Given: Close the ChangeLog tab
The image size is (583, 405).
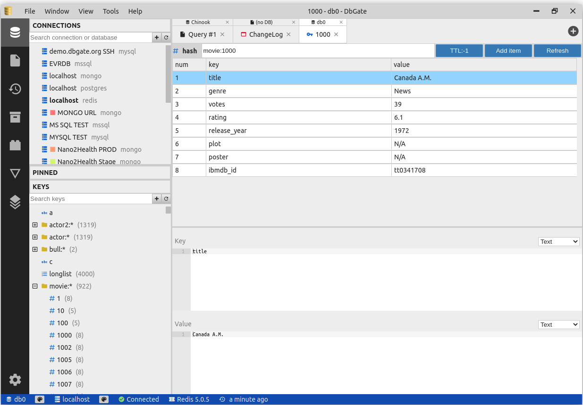Looking at the screenshot, I should click(x=289, y=34).
